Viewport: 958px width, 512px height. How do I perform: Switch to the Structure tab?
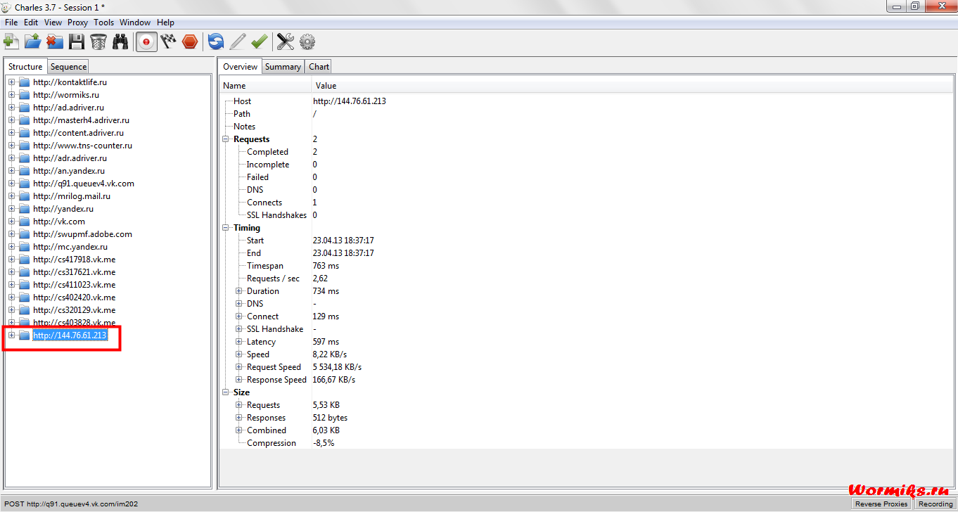coord(25,67)
